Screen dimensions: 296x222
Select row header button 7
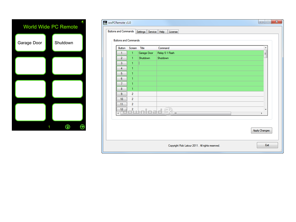122,84
